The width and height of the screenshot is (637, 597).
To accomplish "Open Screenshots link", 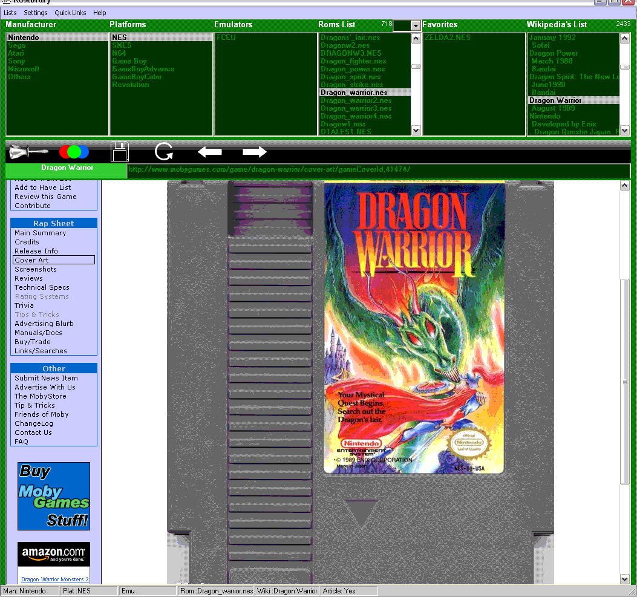I will 36,269.
